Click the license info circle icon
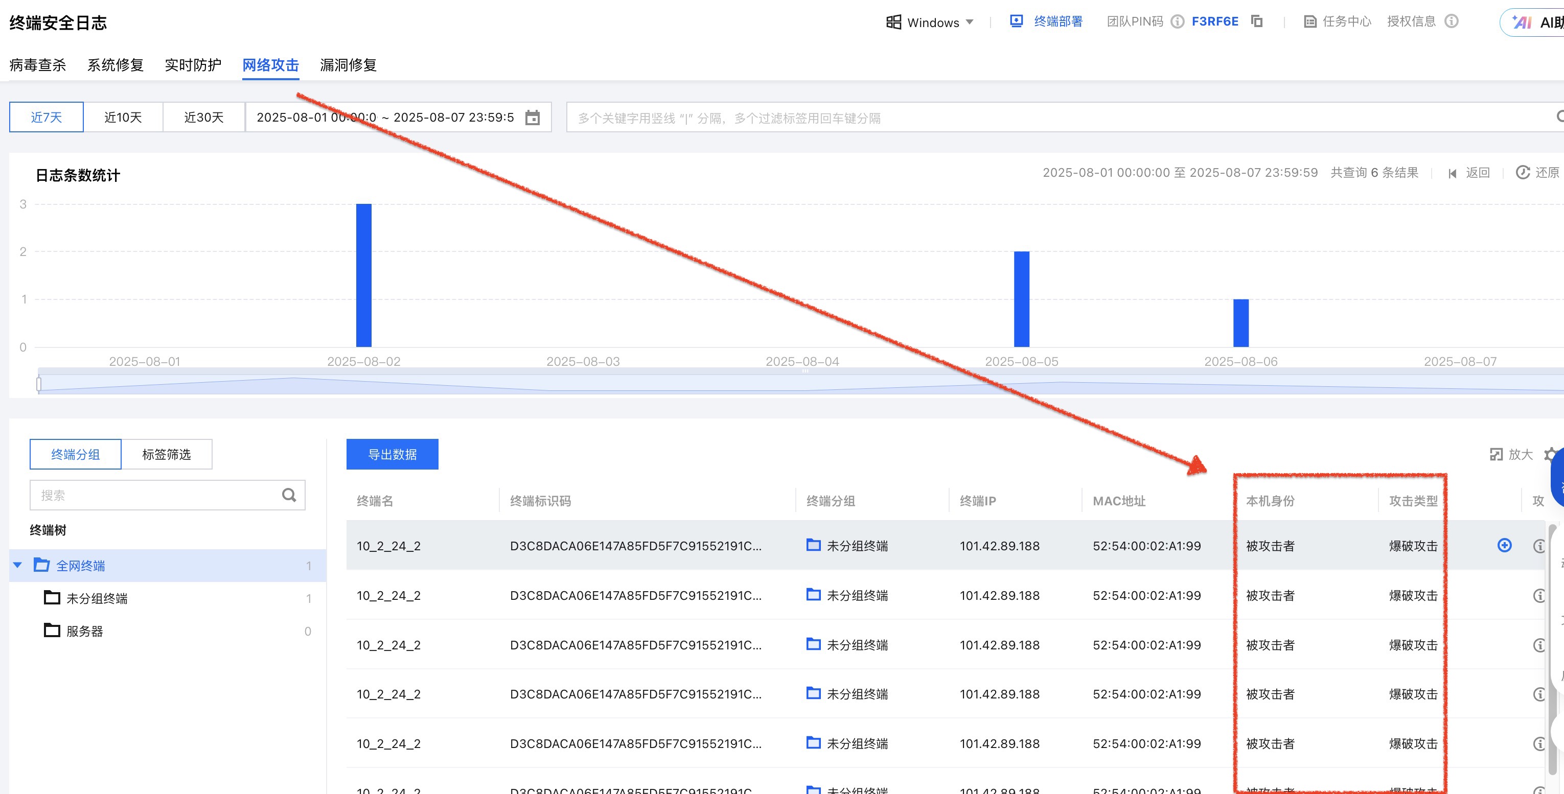 pyautogui.click(x=1451, y=21)
